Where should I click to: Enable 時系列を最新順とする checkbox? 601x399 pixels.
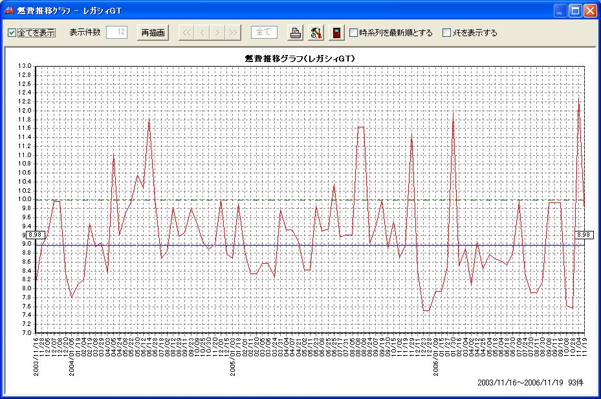[353, 33]
